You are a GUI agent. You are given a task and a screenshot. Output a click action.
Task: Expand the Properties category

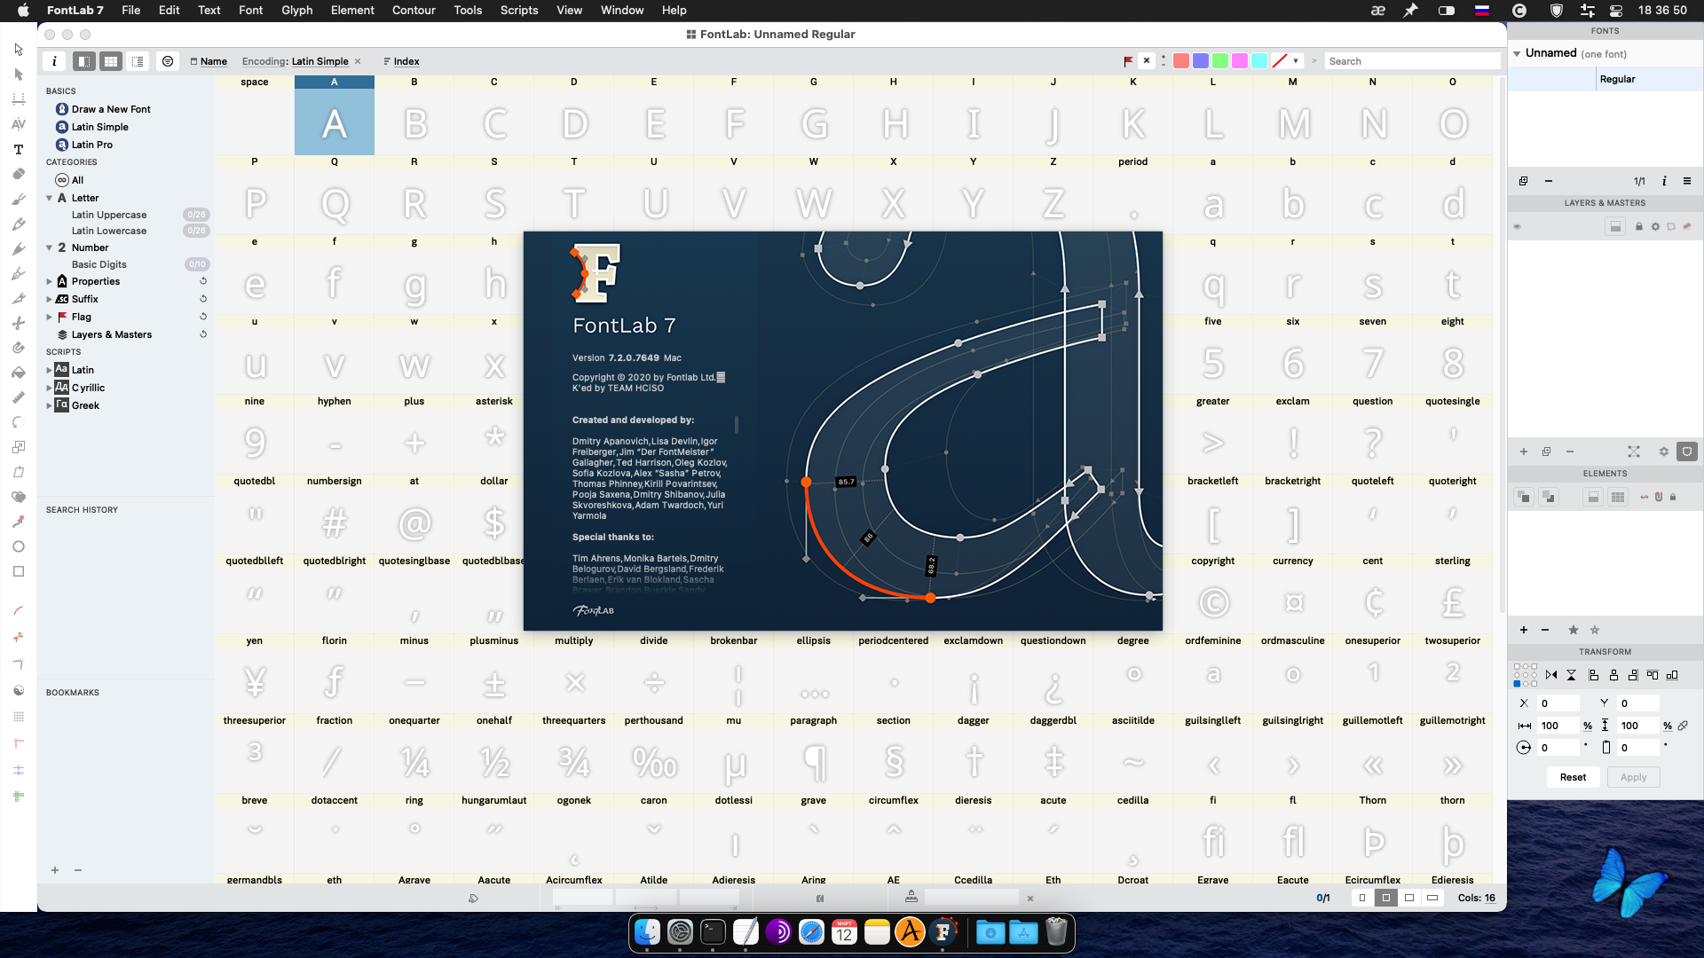coord(50,281)
